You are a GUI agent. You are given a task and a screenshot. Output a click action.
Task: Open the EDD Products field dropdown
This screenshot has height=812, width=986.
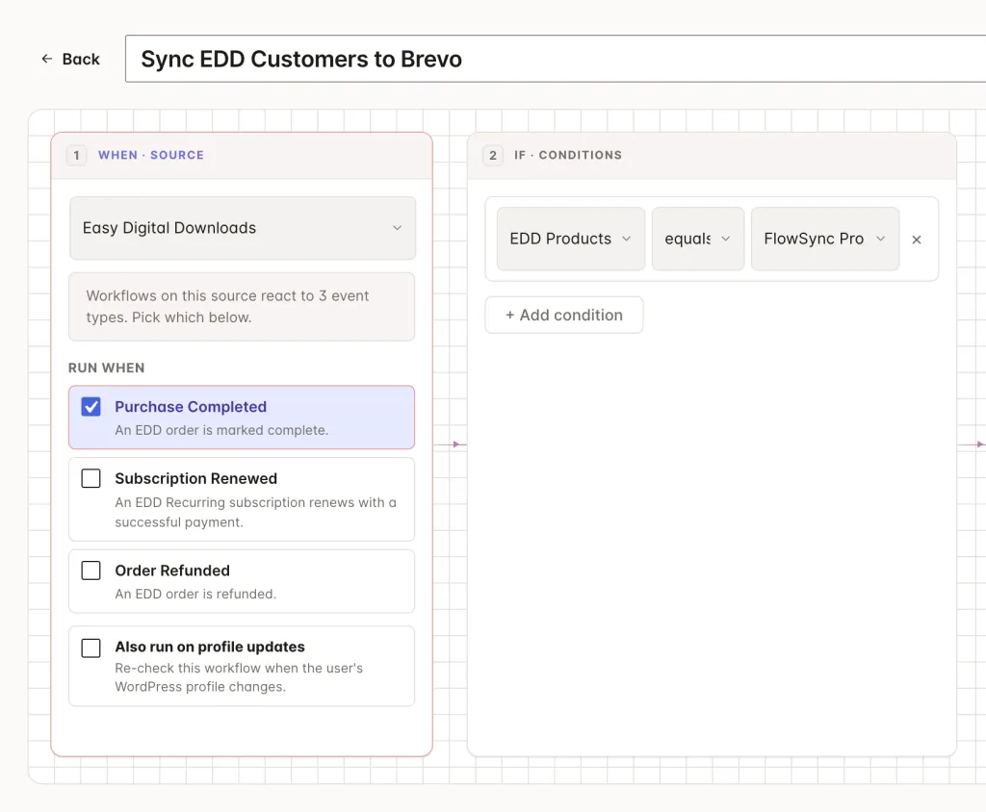coord(570,239)
